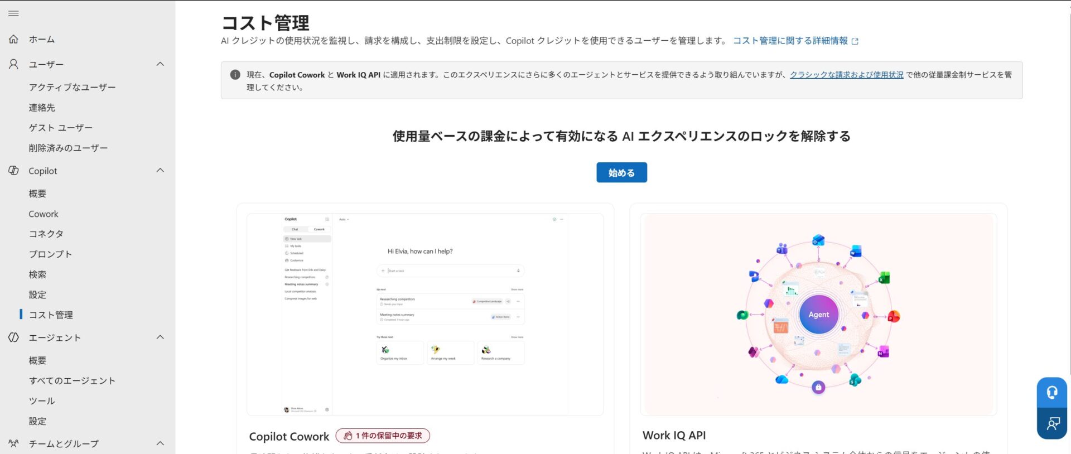Open 削除済みのユーザー page
The image size is (1071, 454).
coord(69,148)
